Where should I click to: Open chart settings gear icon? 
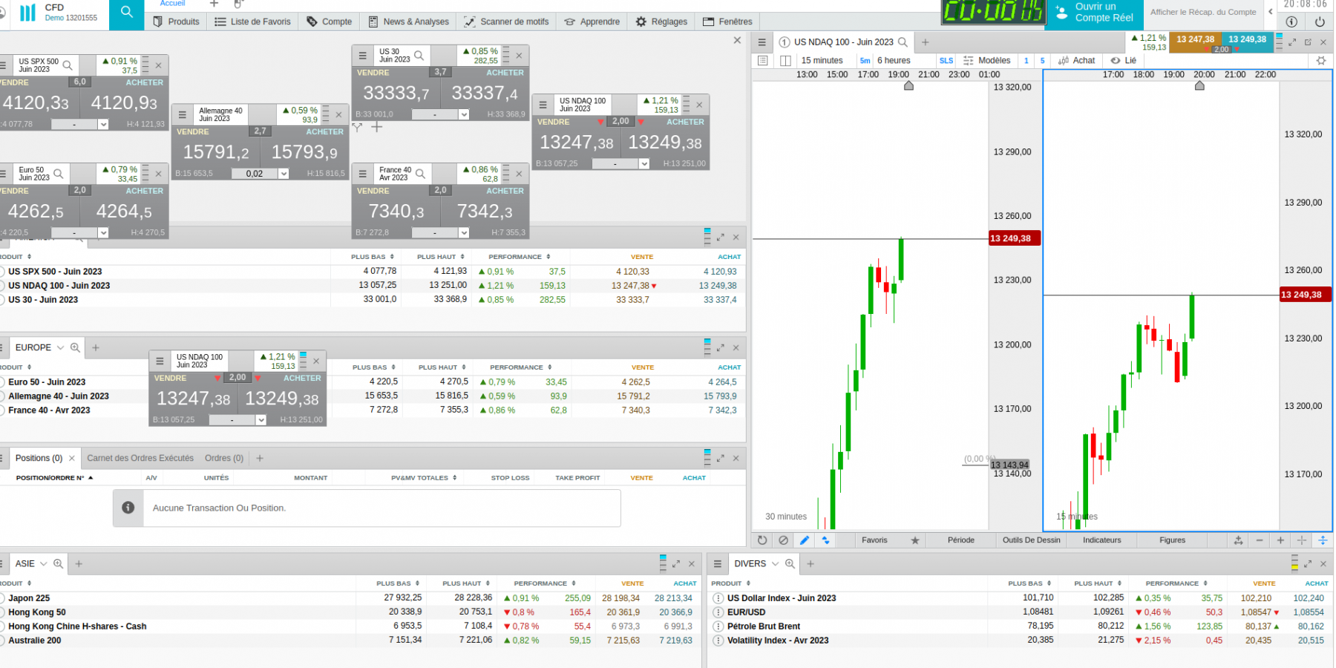click(x=1321, y=61)
